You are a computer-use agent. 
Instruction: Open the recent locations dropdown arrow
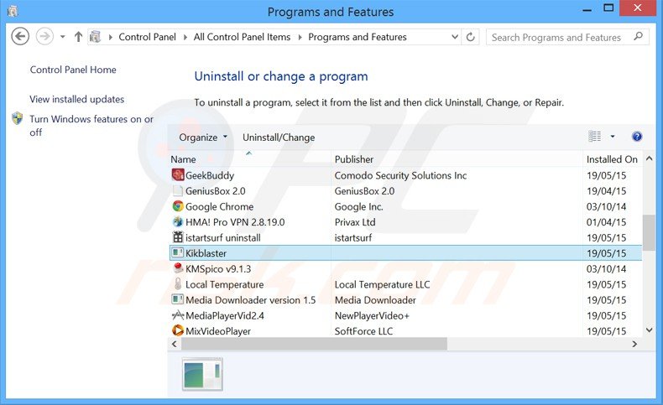(63, 37)
